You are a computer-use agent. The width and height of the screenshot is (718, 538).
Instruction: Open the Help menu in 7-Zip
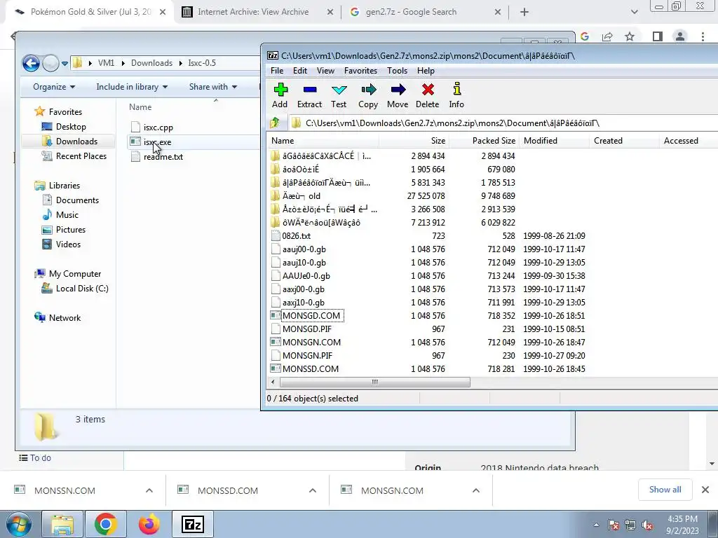tap(426, 71)
